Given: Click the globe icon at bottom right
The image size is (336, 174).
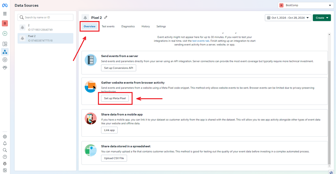Looking at the screenshot, I should point(331,172).
